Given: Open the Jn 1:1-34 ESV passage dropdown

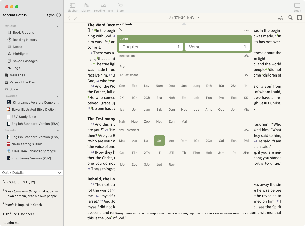Looking at the screenshot, I should [184, 17].
